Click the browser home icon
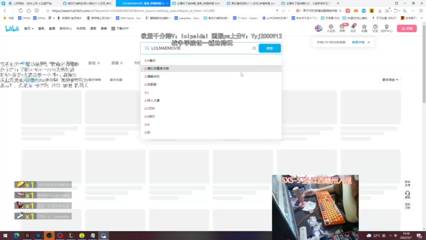The width and height of the screenshot is (426, 240). tap(29, 11)
